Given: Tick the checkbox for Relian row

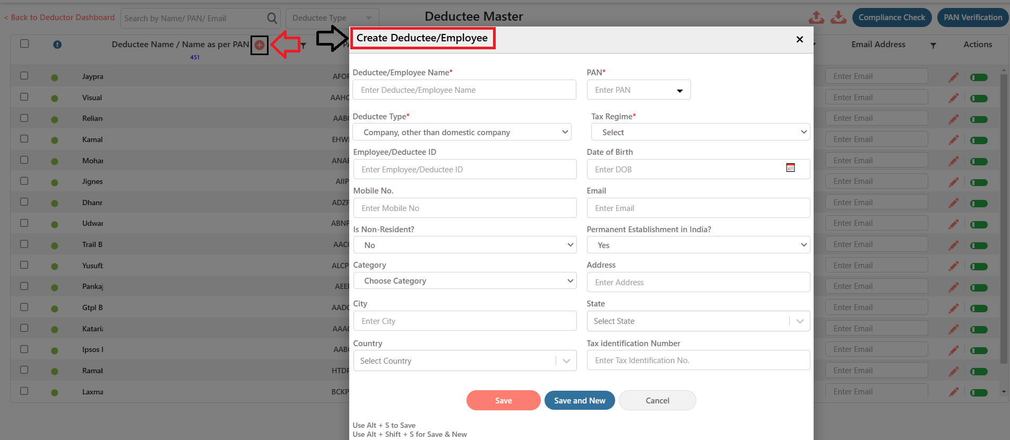Looking at the screenshot, I should click(x=24, y=118).
